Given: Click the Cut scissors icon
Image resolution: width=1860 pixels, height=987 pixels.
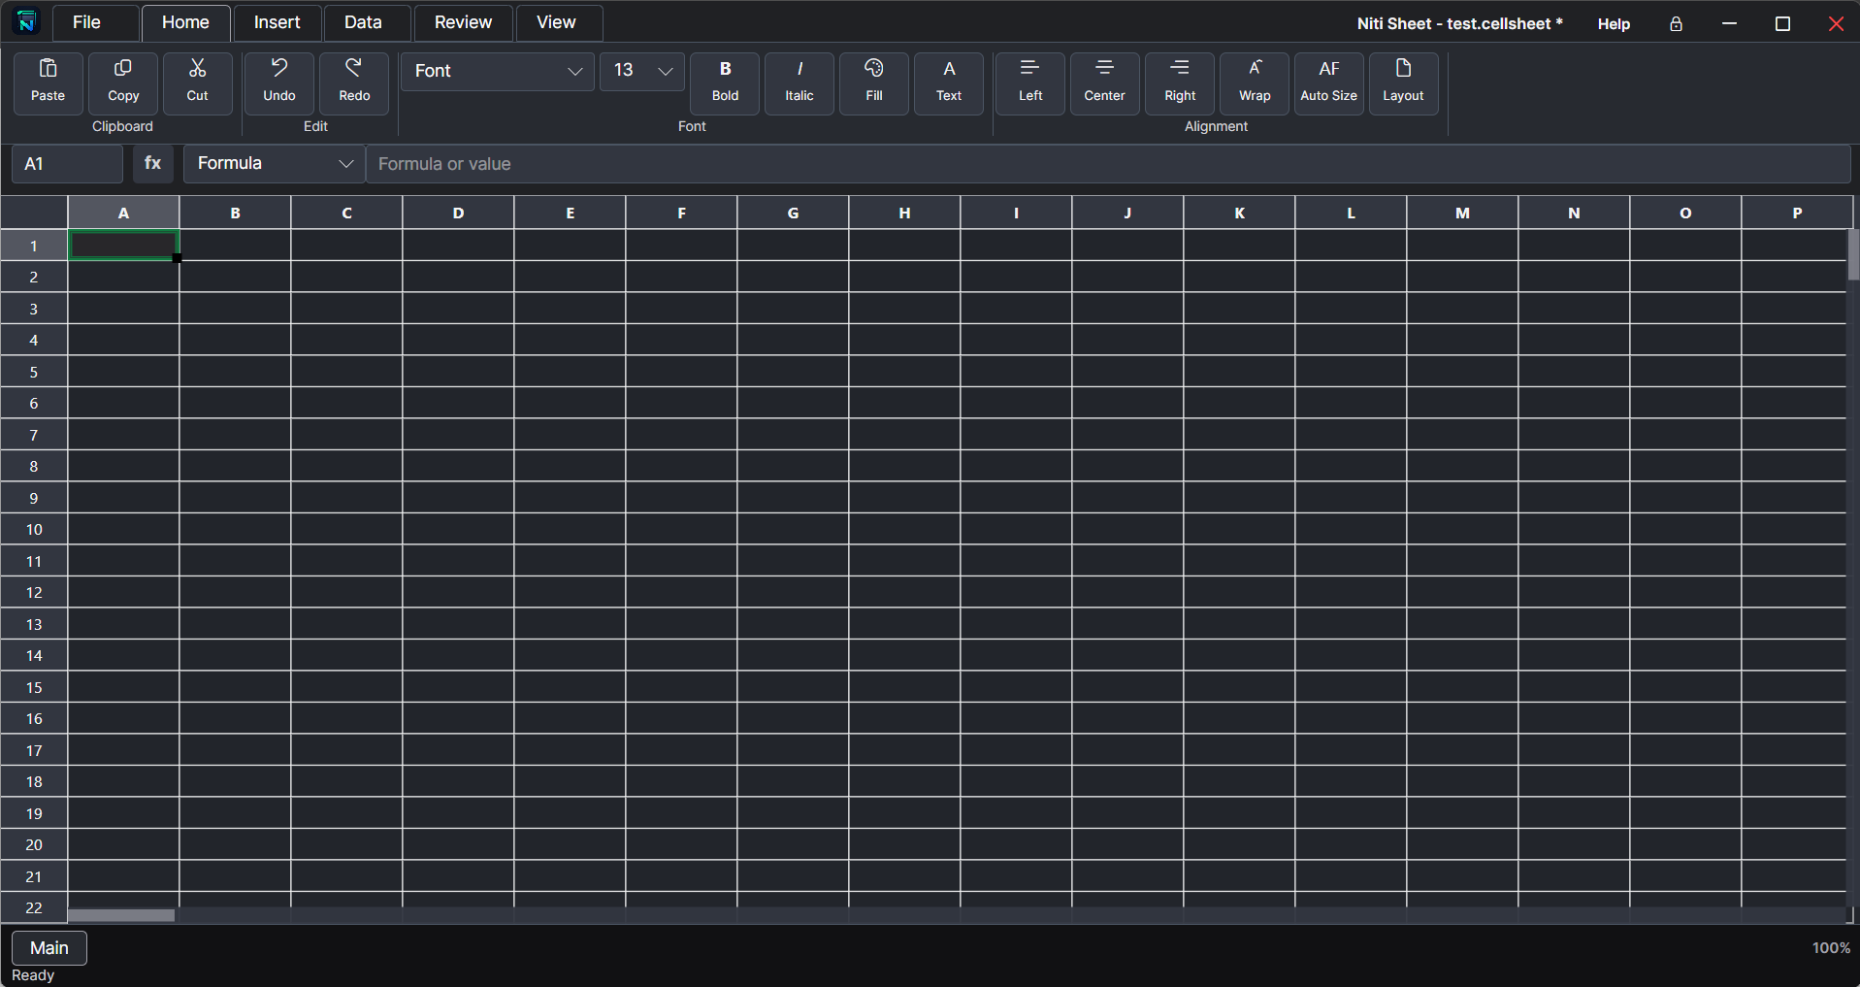Looking at the screenshot, I should 198,82.
